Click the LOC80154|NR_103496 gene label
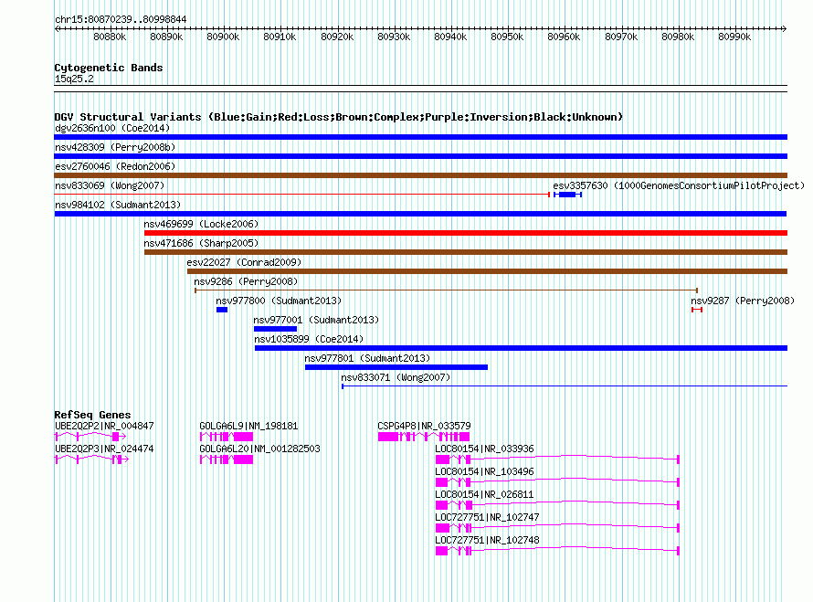This screenshot has height=602, width=813. coord(484,471)
